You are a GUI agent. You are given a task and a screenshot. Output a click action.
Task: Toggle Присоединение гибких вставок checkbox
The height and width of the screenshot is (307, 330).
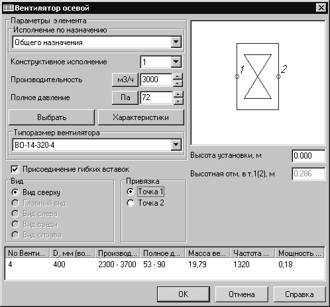click(15, 170)
